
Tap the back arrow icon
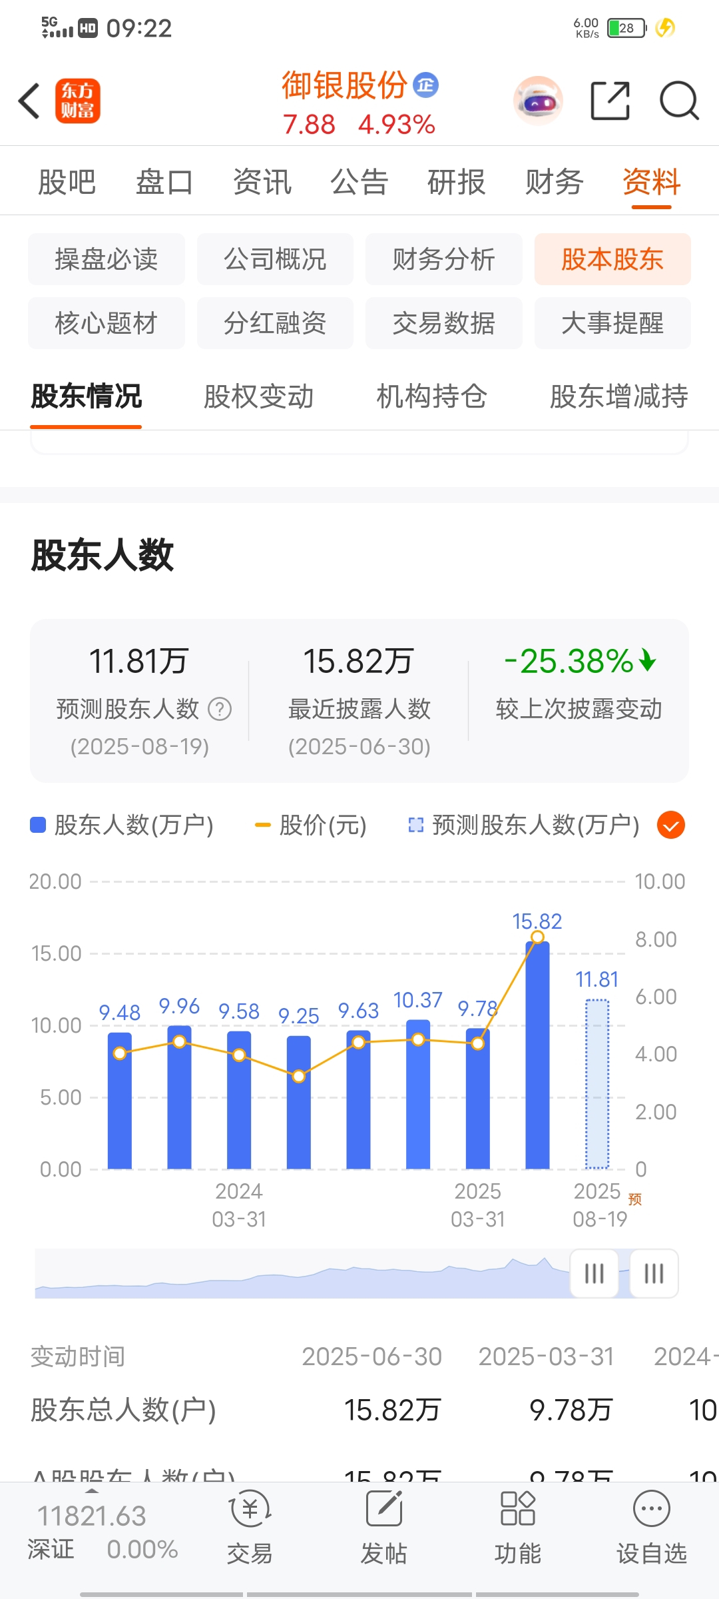pyautogui.click(x=29, y=101)
